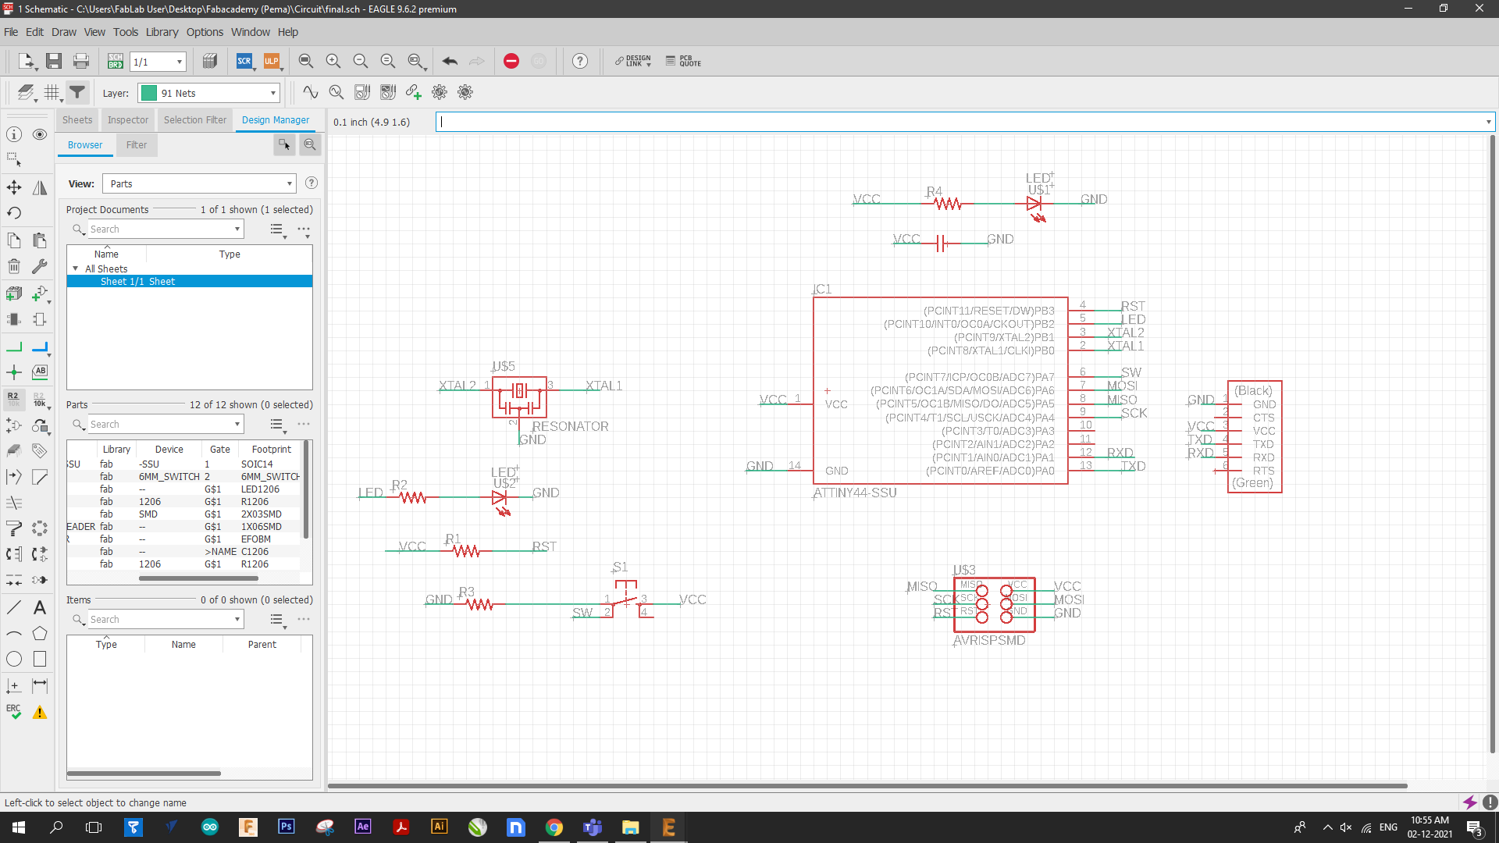The height and width of the screenshot is (843, 1499).
Task: Open the Design Link dropdown
Action: pos(632,61)
